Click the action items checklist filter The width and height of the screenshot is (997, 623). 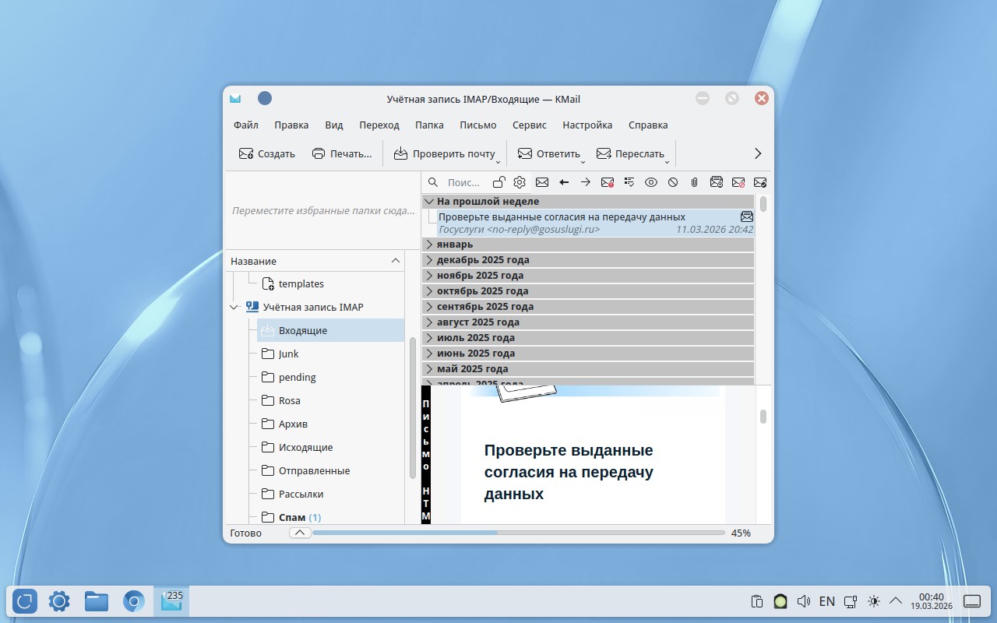629,182
